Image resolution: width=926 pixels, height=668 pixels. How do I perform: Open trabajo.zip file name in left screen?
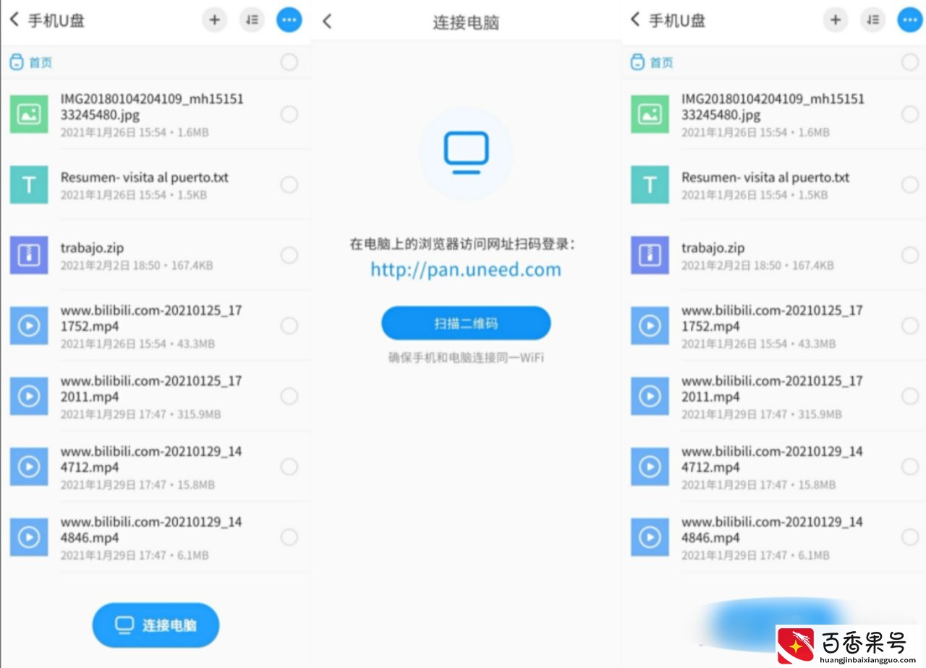pos(92,248)
